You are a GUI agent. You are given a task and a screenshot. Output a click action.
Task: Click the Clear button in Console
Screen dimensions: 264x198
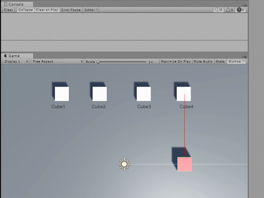[8, 10]
